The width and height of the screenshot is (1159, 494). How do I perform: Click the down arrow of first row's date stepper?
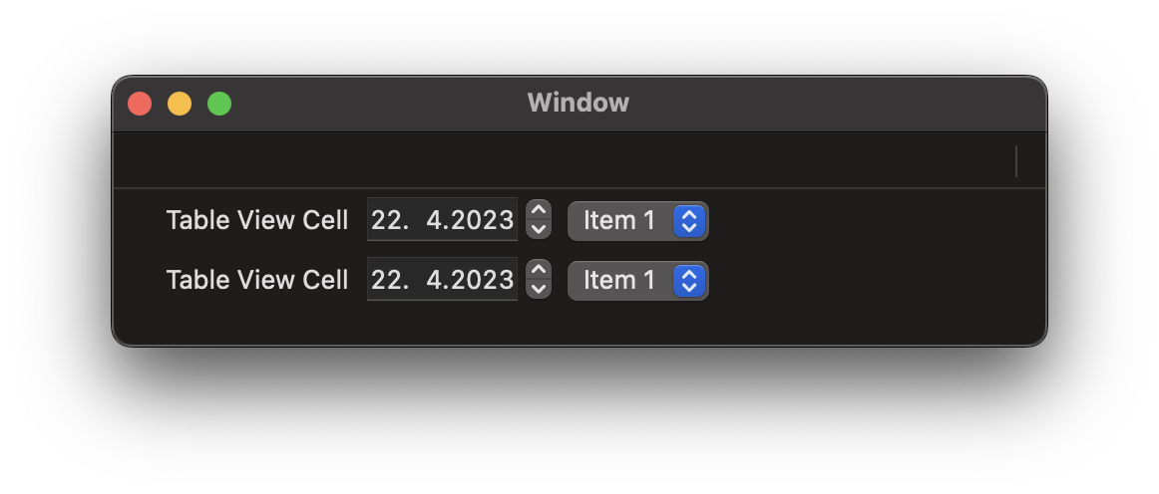(539, 229)
